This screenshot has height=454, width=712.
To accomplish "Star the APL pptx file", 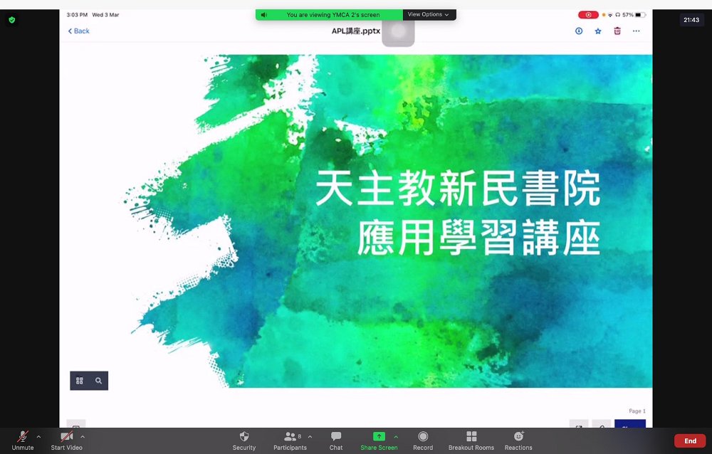I will [x=598, y=31].
